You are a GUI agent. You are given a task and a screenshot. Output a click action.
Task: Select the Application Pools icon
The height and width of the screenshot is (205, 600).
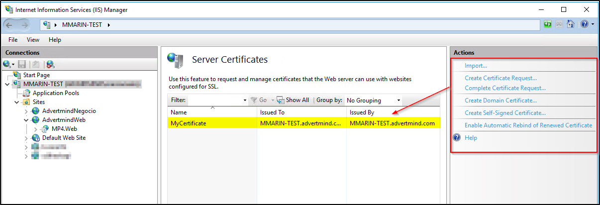27,93
